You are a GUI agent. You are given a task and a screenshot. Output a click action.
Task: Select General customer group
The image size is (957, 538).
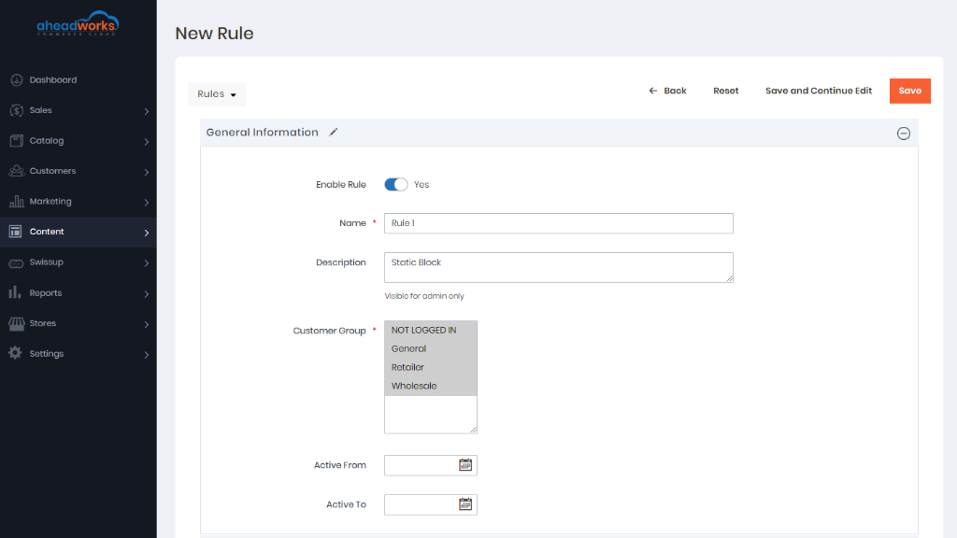(430, 349)
